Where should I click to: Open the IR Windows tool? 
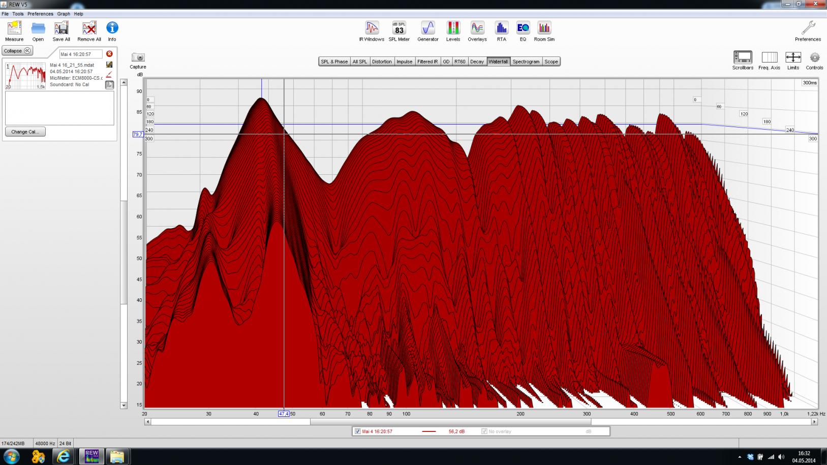coord(372,32)
